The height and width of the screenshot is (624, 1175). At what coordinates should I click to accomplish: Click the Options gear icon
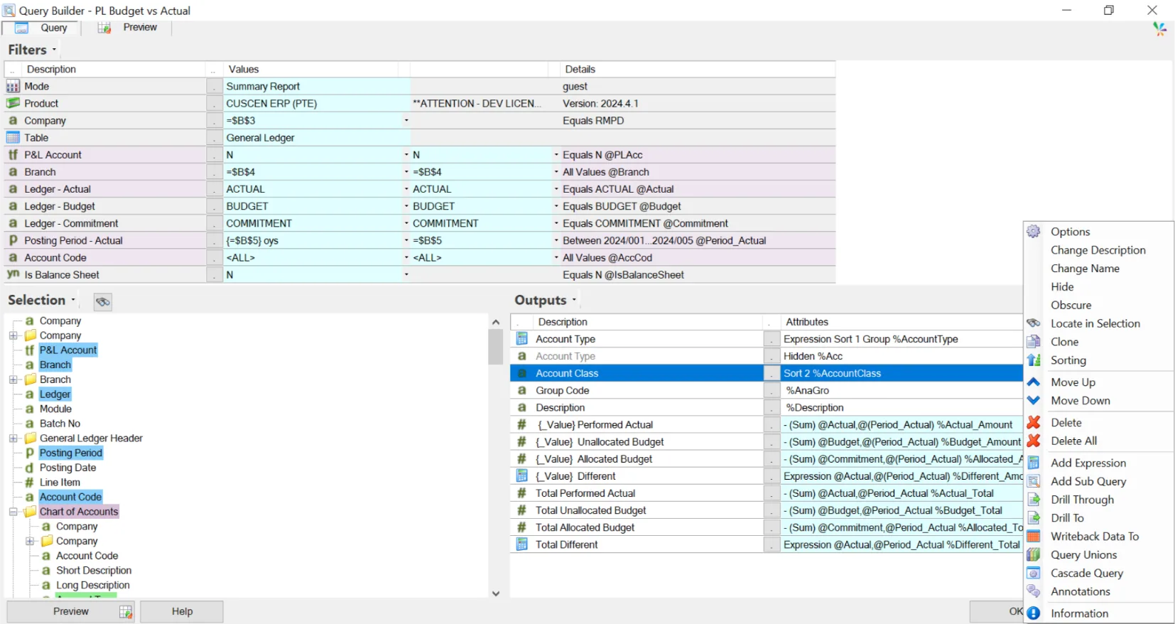coord(1034,232)
